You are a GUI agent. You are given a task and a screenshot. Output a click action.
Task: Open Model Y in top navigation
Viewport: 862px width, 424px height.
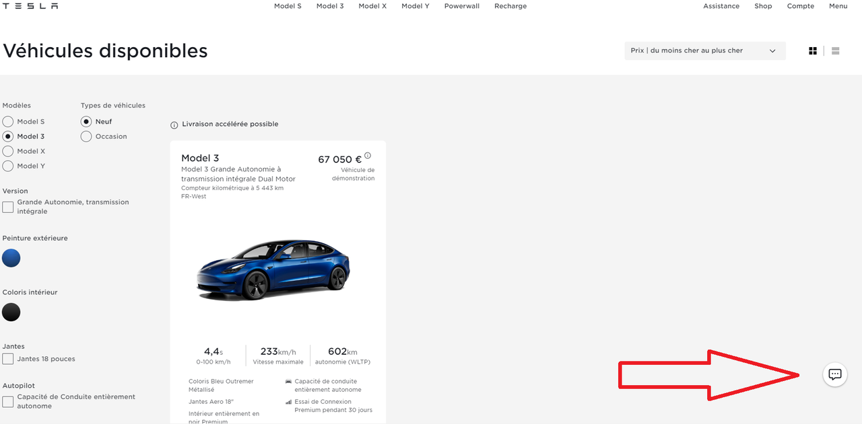coord(416,6)
